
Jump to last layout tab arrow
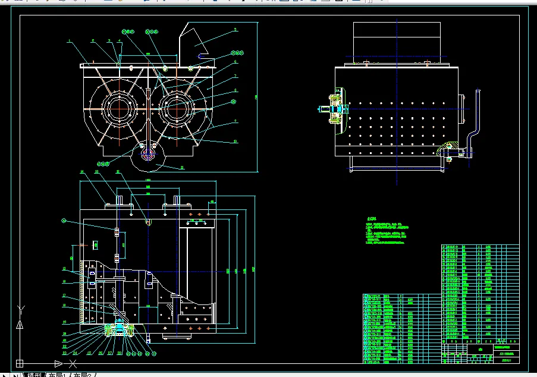click(15, 375)
